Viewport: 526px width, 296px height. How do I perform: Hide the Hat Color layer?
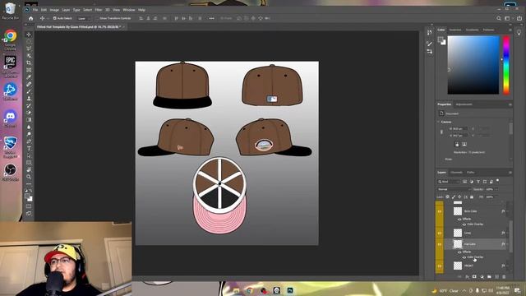tap(440, 244)
